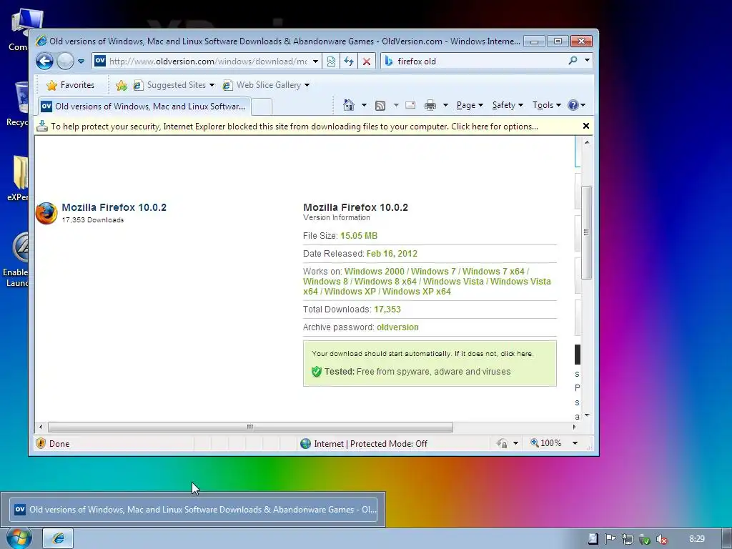Screen dimensions: 732x549
Task: Click the status bar privacy lock icon
Action: 503,443
